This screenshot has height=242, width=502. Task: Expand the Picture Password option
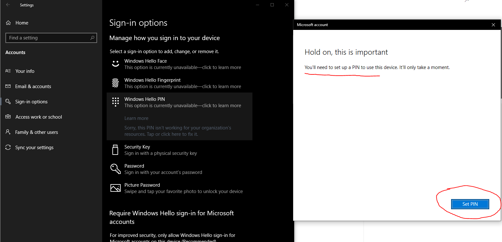click(180, 188)
